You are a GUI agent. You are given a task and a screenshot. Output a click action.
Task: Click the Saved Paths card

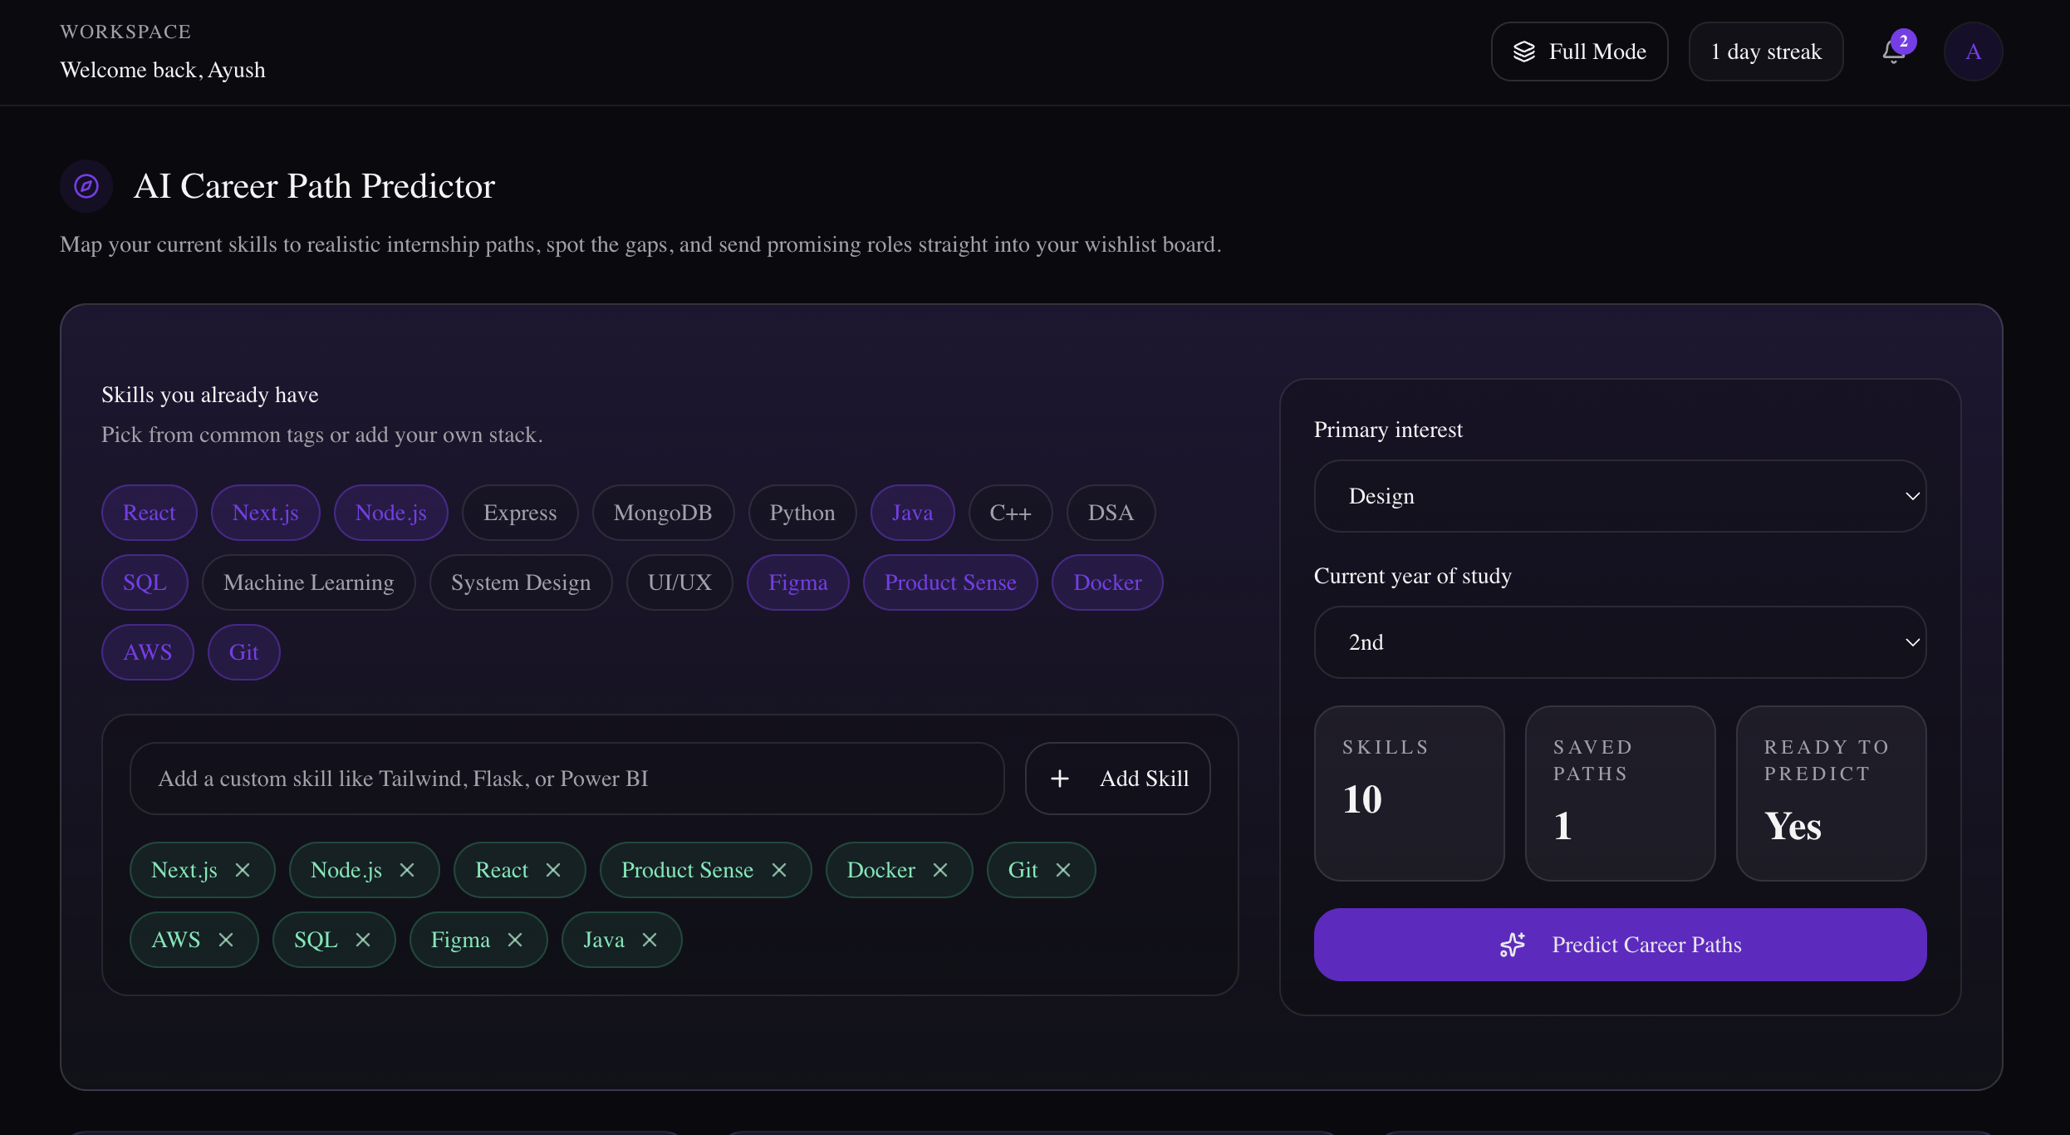click(1620, 794)
